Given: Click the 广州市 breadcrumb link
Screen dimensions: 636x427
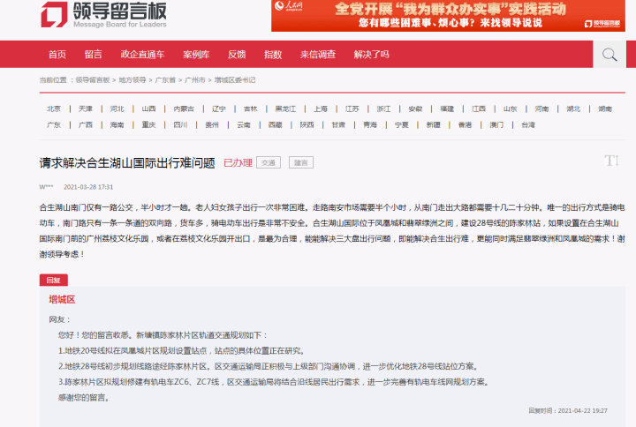Looking at the screenshot, I should (x=194, y=80).
